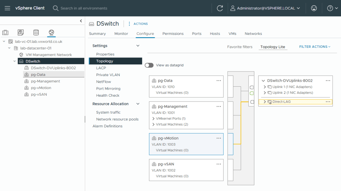This screenshot has height=191, width=341.
Task: Select the Networking inventory view icon
Action: 51,32
